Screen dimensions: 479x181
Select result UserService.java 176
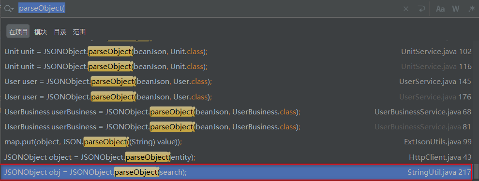[x=237, y=97]
